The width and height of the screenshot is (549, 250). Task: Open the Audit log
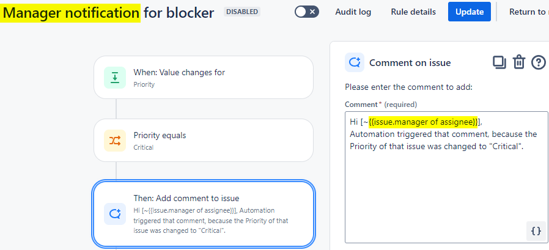coord(353,12)
